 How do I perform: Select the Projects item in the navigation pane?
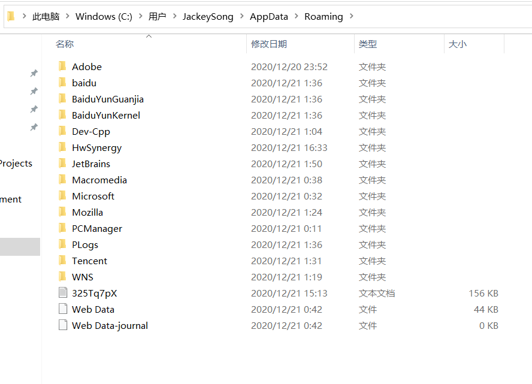pos(16,164)
